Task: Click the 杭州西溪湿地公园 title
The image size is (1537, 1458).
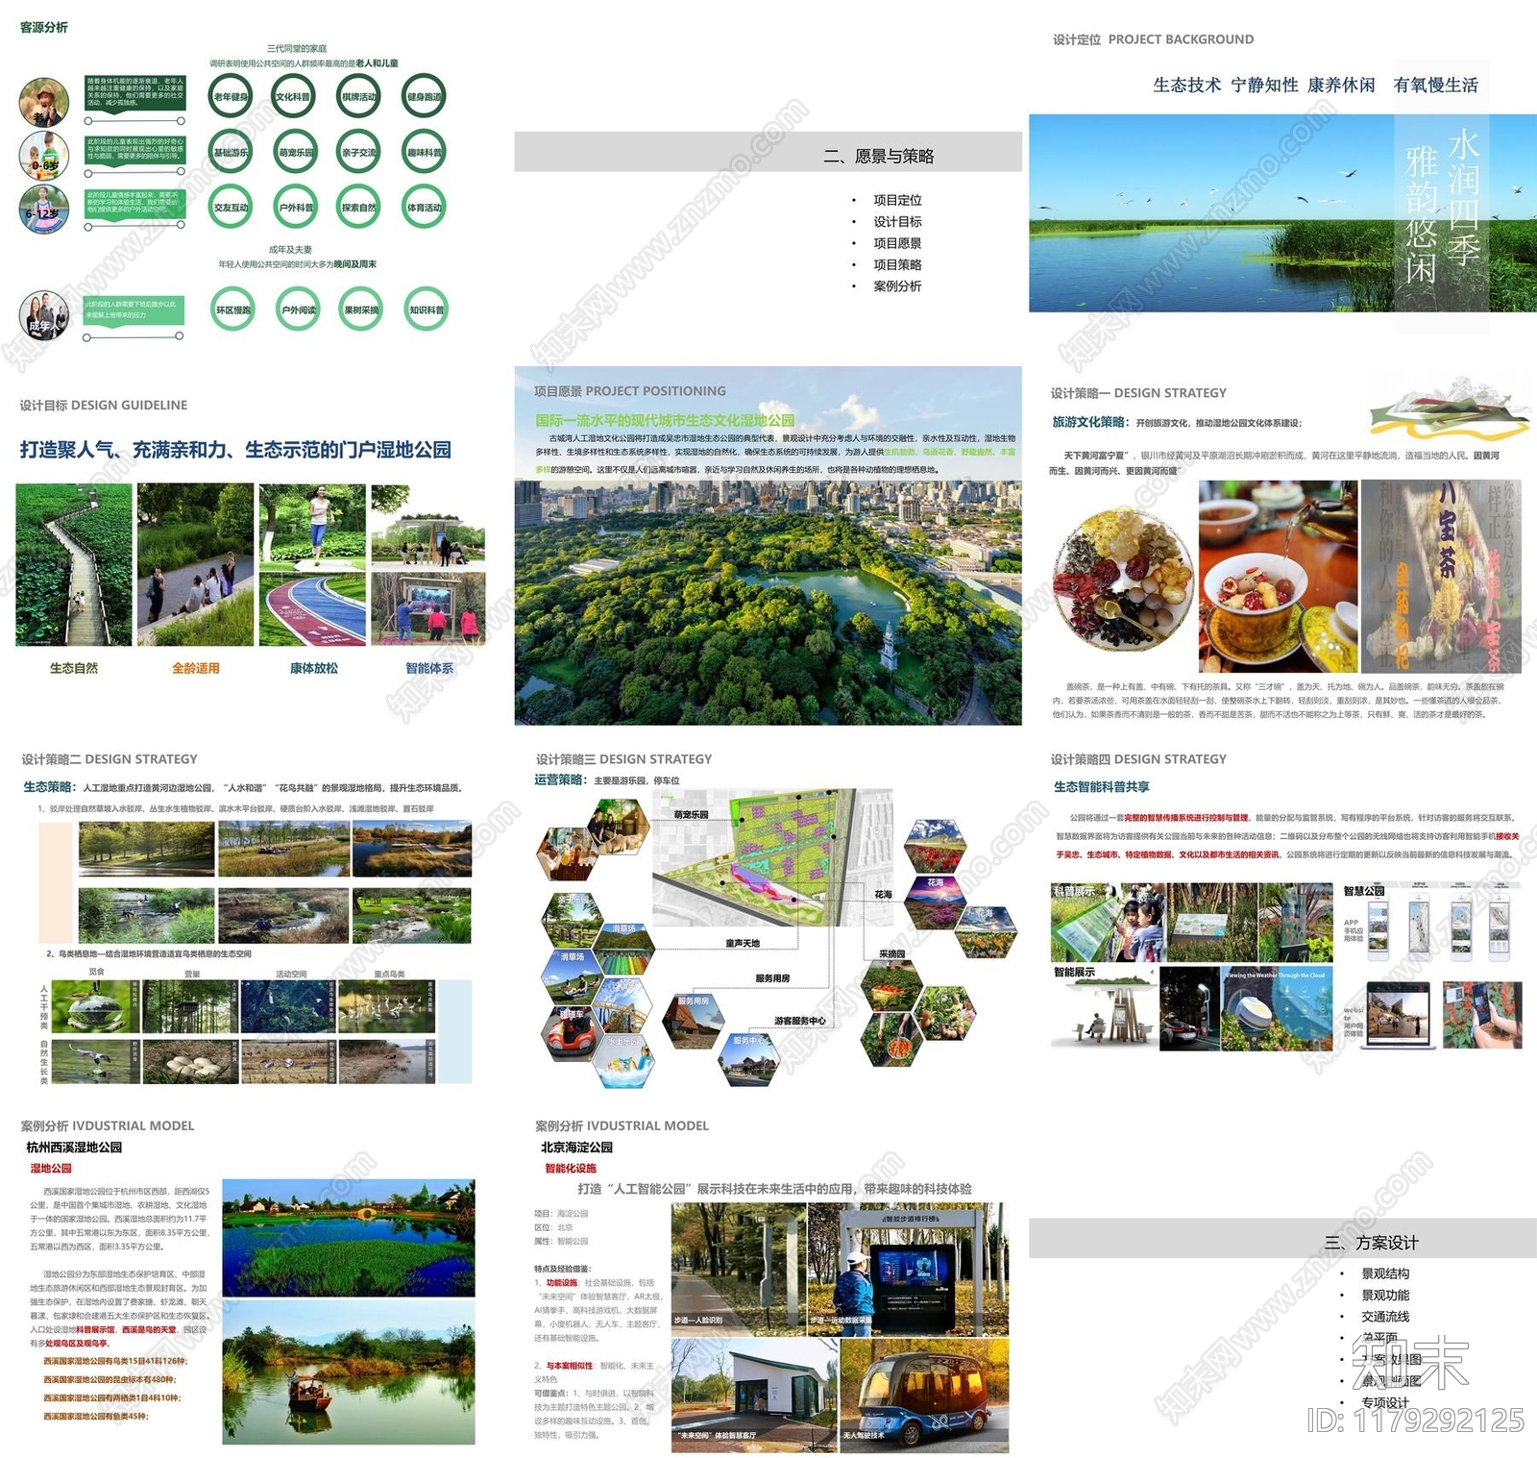Action: [x=74, y=1148]
